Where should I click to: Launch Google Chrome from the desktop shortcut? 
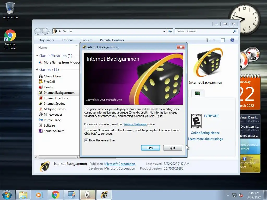pos(10,40)
